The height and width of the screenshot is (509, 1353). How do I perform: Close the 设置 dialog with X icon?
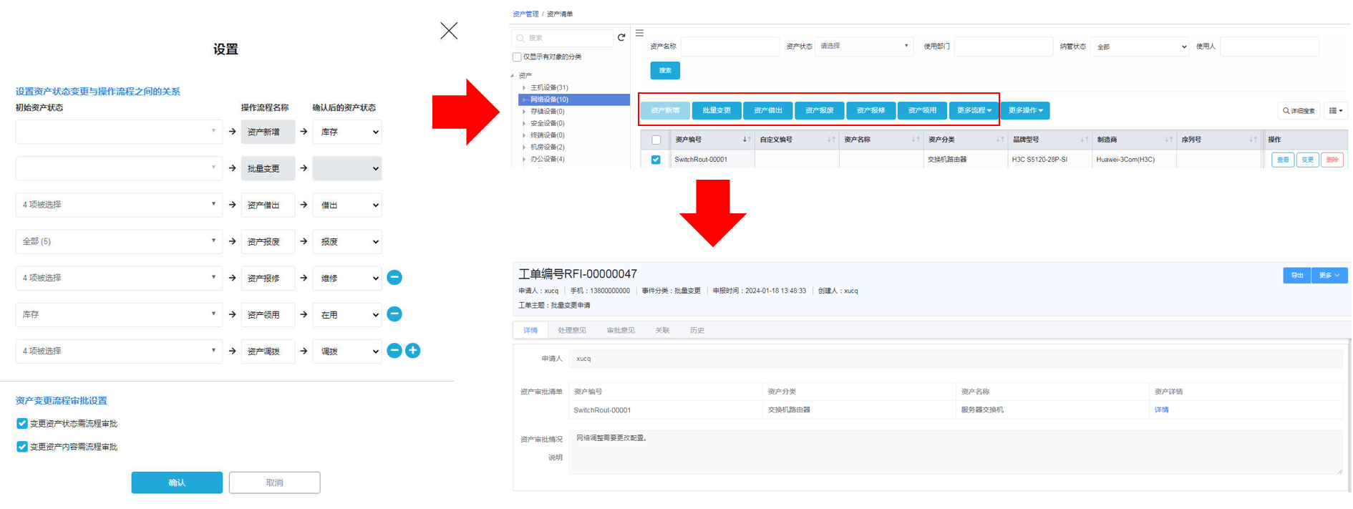point(449,31)
